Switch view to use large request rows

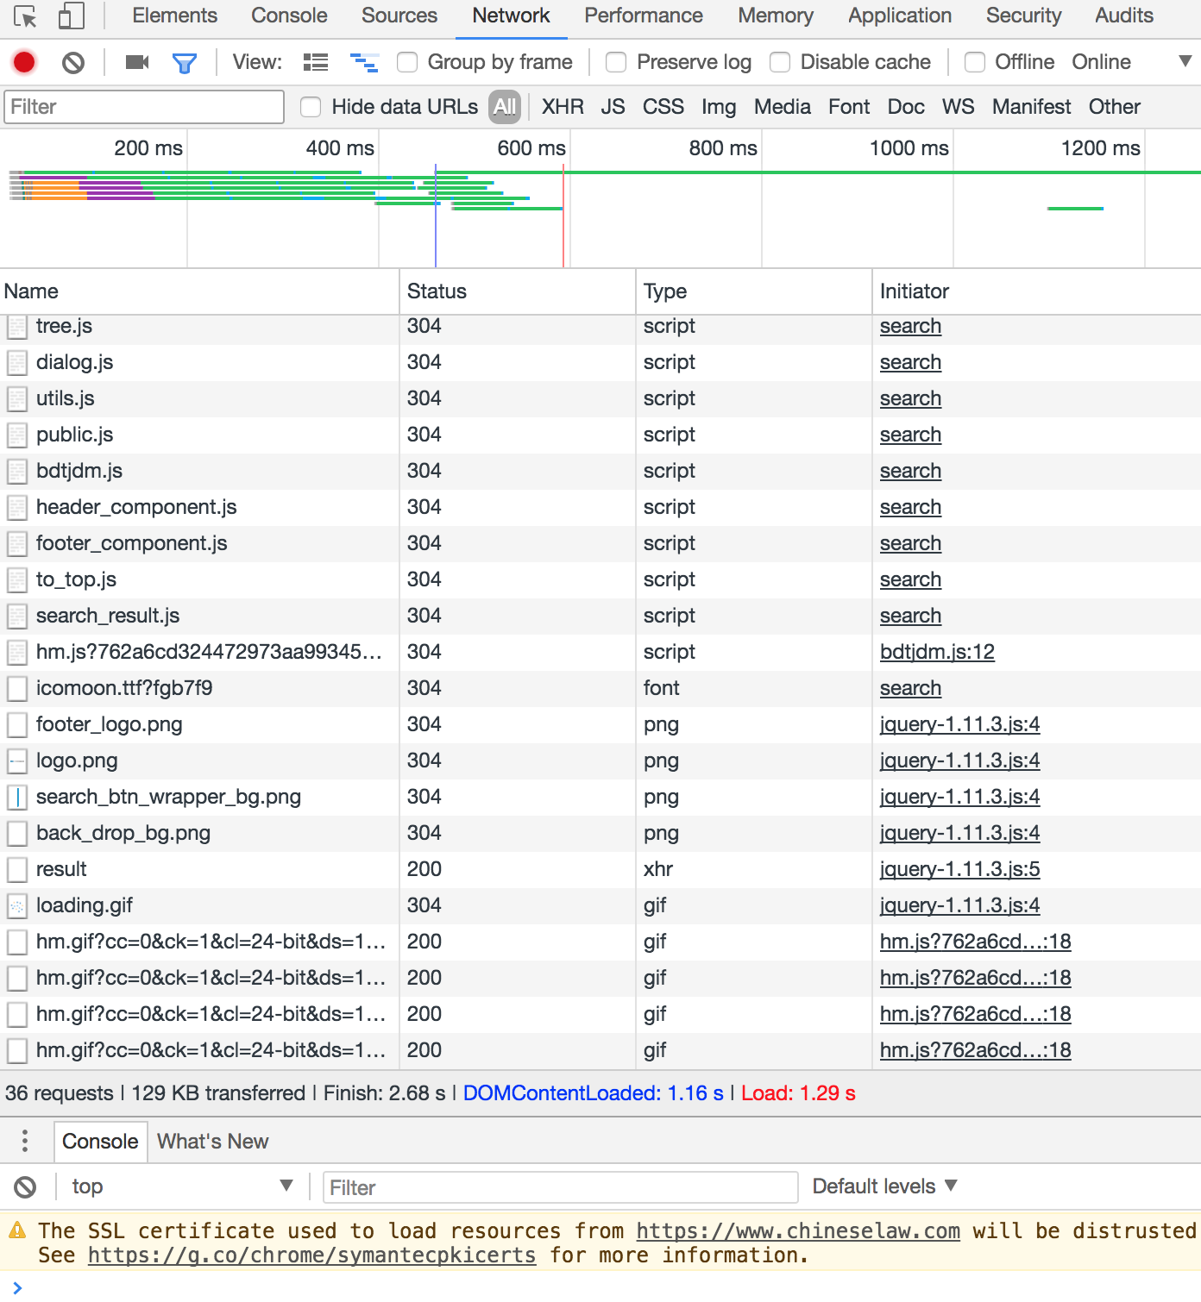(315, 61)
